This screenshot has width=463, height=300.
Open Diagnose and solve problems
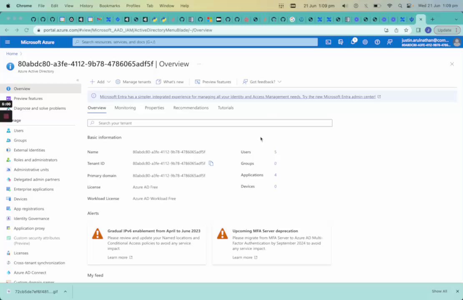tap(40, 108)
